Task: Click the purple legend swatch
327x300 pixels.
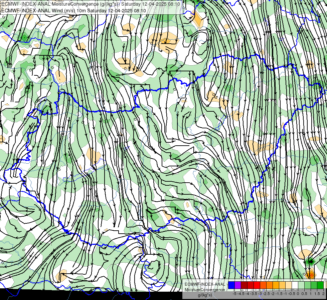Action: pos(238,285)
